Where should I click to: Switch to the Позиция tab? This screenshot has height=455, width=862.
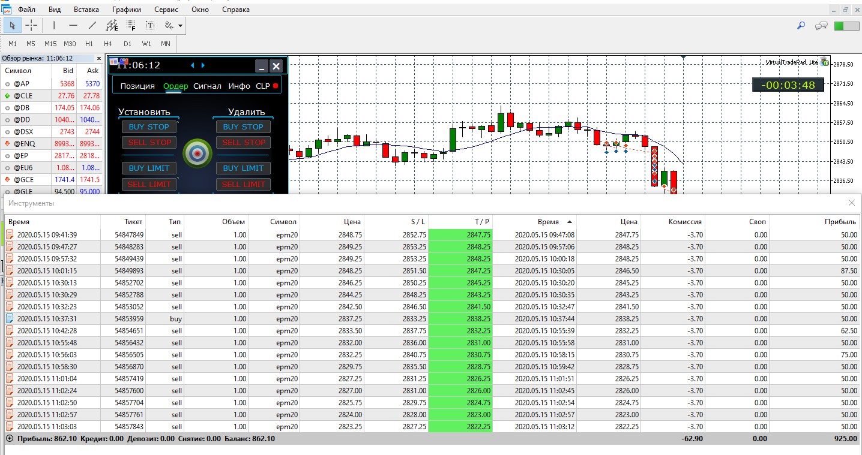(x=137, y=86)
